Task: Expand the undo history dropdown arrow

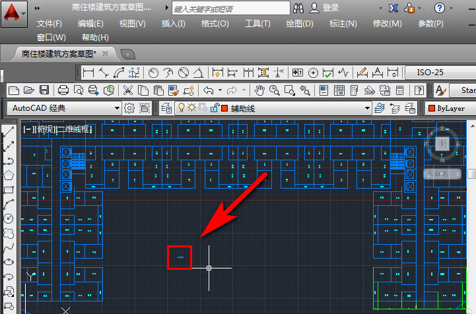Action: 220,90
